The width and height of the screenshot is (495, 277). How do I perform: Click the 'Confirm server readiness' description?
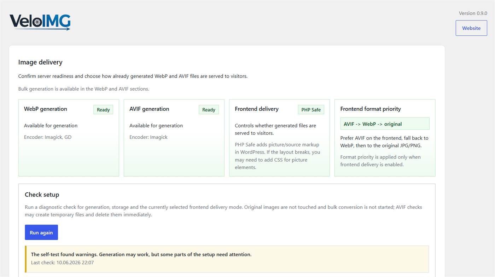pyautogui.click(x=133, y=76)
